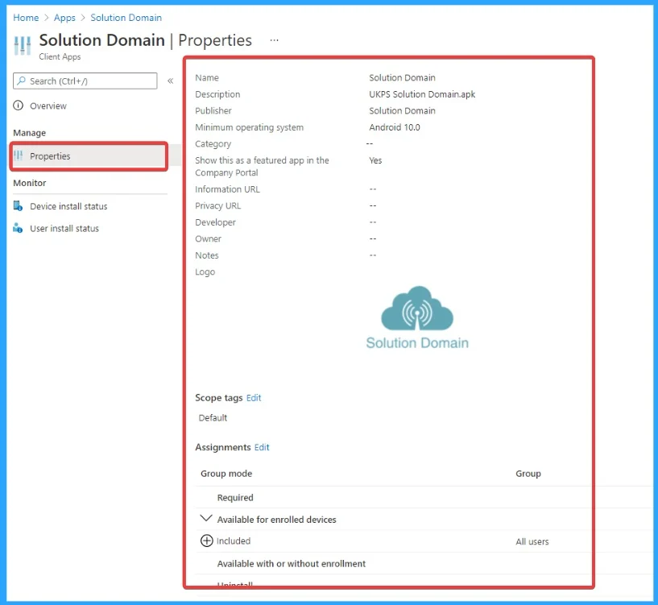Collapse Available for enrolled devices chevron
This screenshot has height=605, width=658.
(x=206, y=519)
